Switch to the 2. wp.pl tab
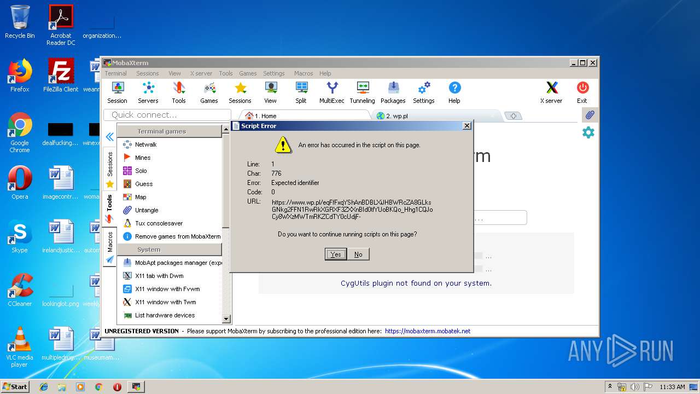 click(436, 115)
